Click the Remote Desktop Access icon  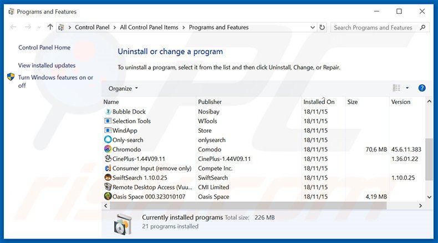click(x=108, y=187)
